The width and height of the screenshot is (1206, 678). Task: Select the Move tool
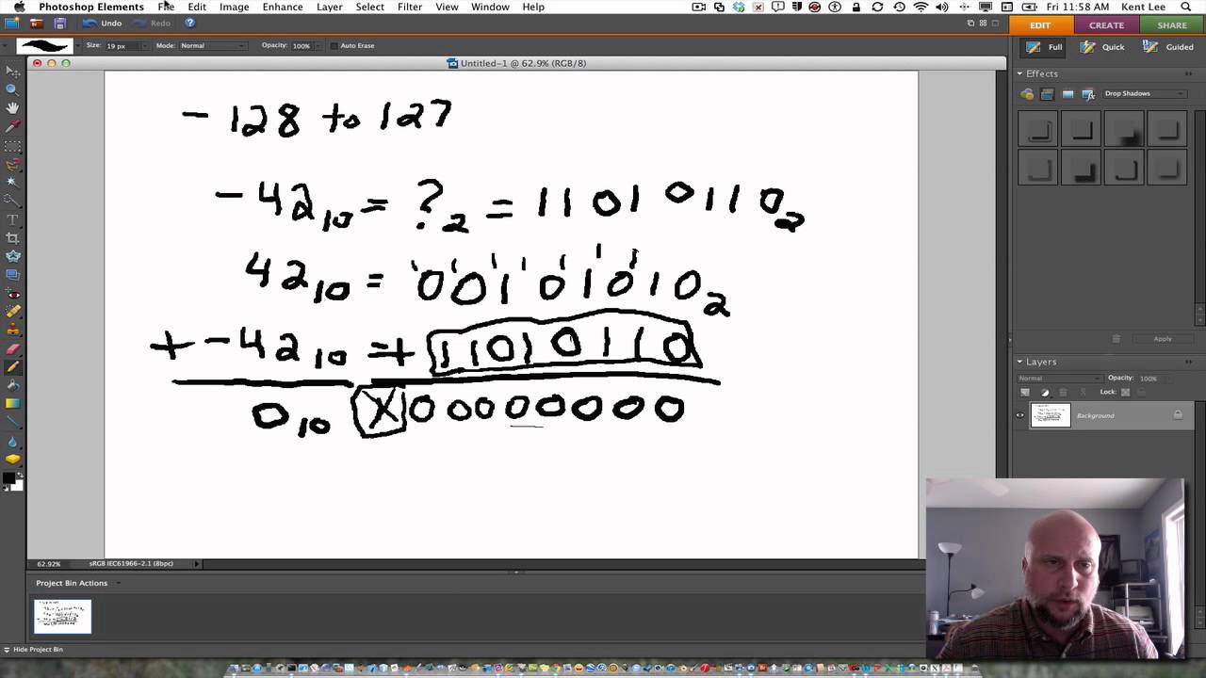(12, 71)
